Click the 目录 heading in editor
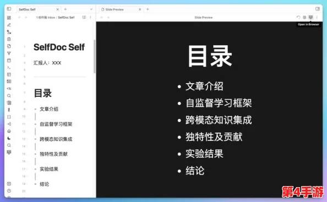 pyautogui.click(x=43, y=93)
